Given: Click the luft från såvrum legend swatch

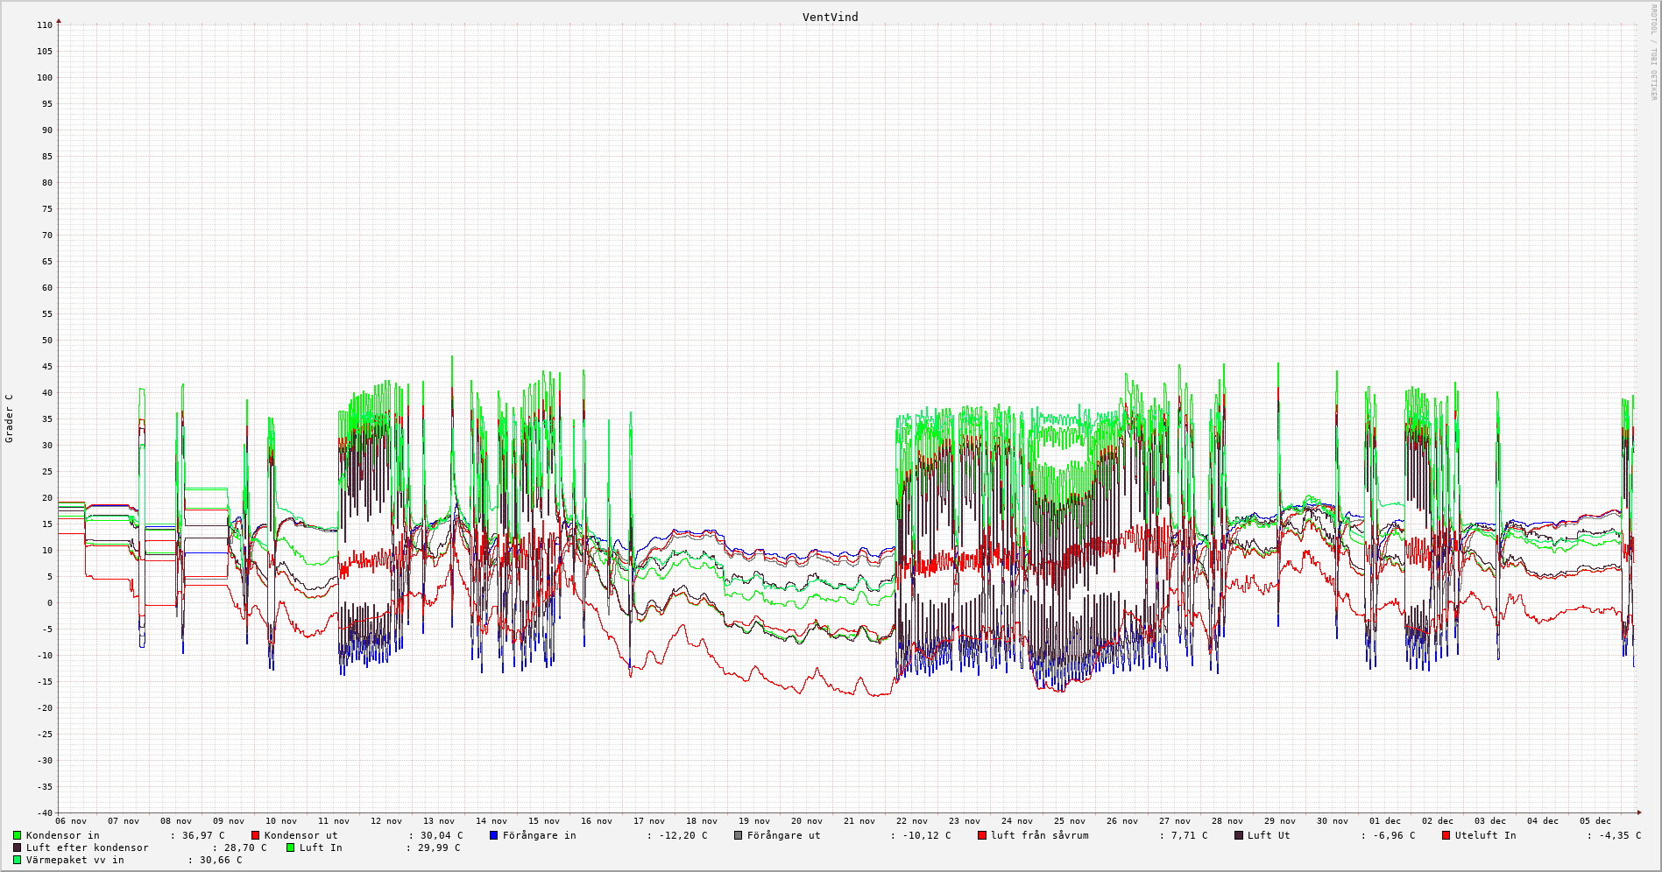Looking at the screenshot, I should [982, 835].
